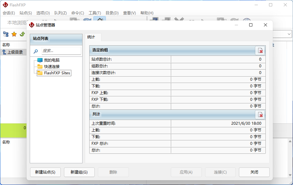Click the 站点列表 panel header
293x185 pixels.
tap(56, 39)
